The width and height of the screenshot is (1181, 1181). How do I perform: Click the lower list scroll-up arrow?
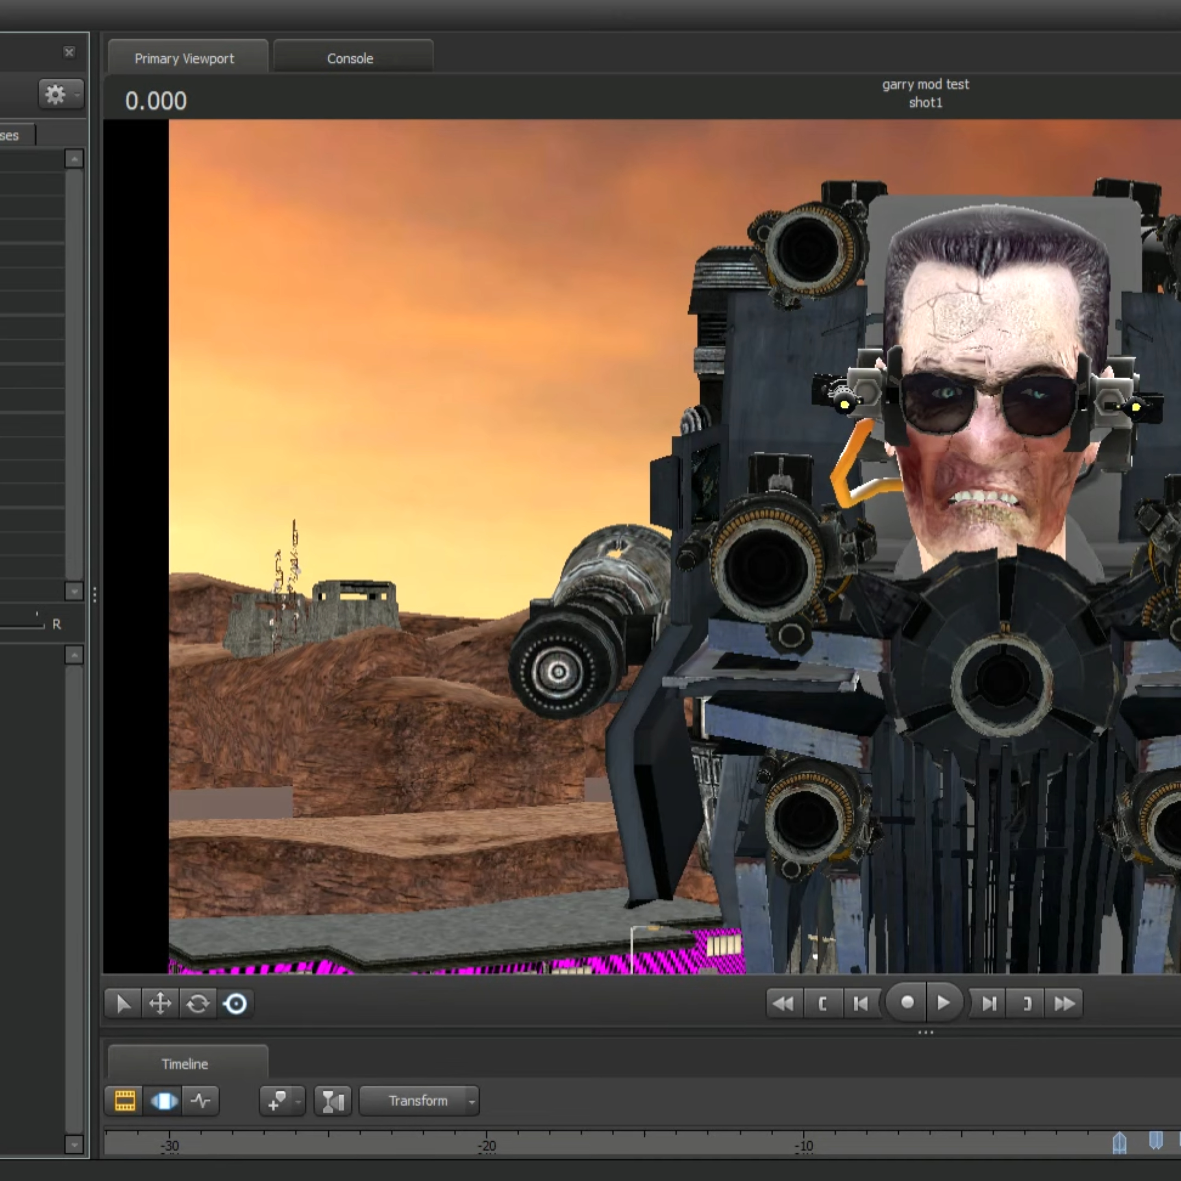74,655
